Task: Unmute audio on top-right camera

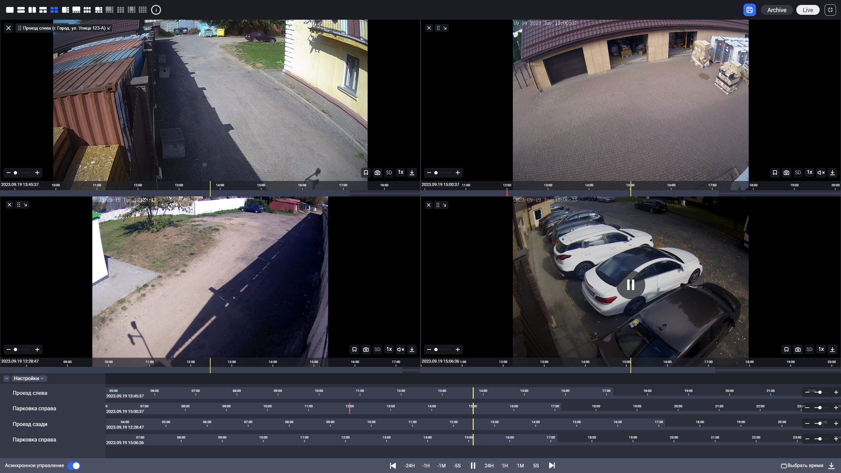Action: [821, 172]
